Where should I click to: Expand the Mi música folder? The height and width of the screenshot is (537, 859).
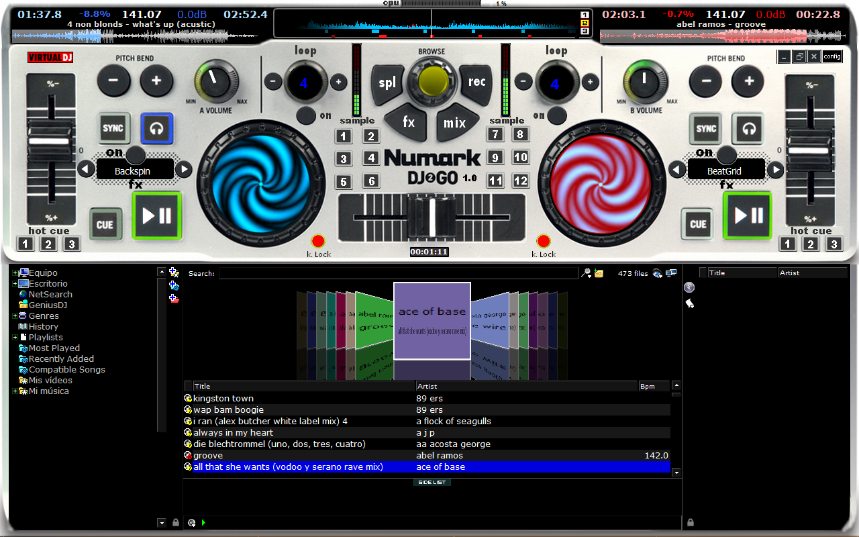click(x=14, y=391)
